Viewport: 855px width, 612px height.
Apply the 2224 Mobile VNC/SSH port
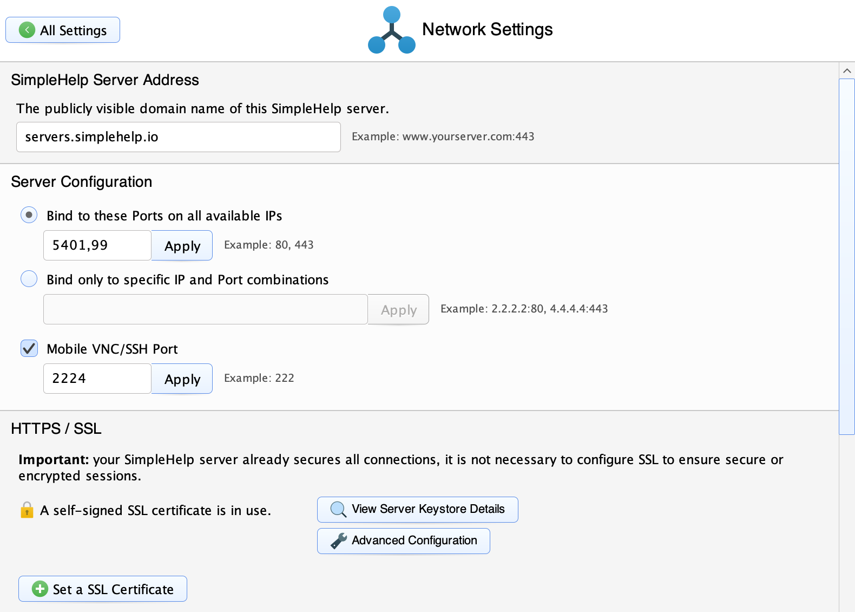click(x=182, y=379)
